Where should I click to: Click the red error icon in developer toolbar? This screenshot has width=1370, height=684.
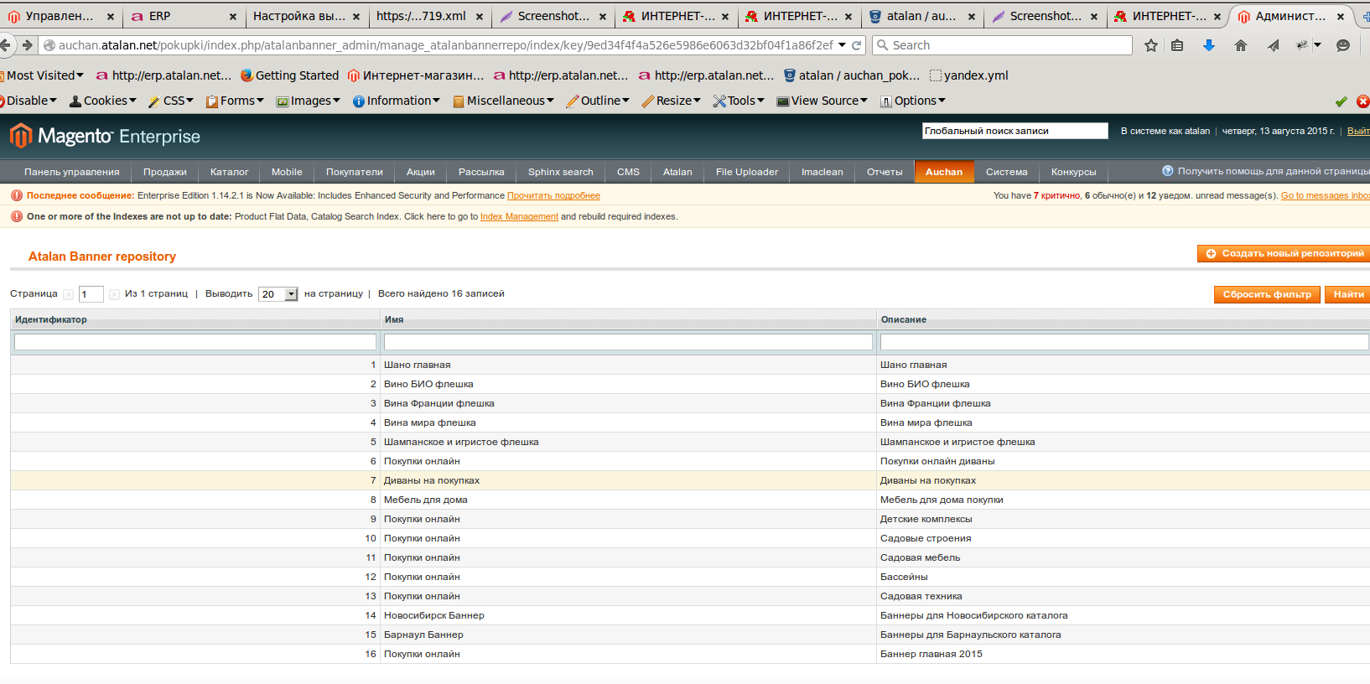[x=1363, y=101]
